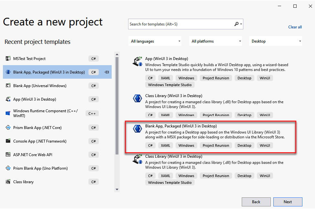The width and height of the screenshot is (315, 209).
Task: Select Prism Blank App (Uno Platform) template
Action: 57,168
